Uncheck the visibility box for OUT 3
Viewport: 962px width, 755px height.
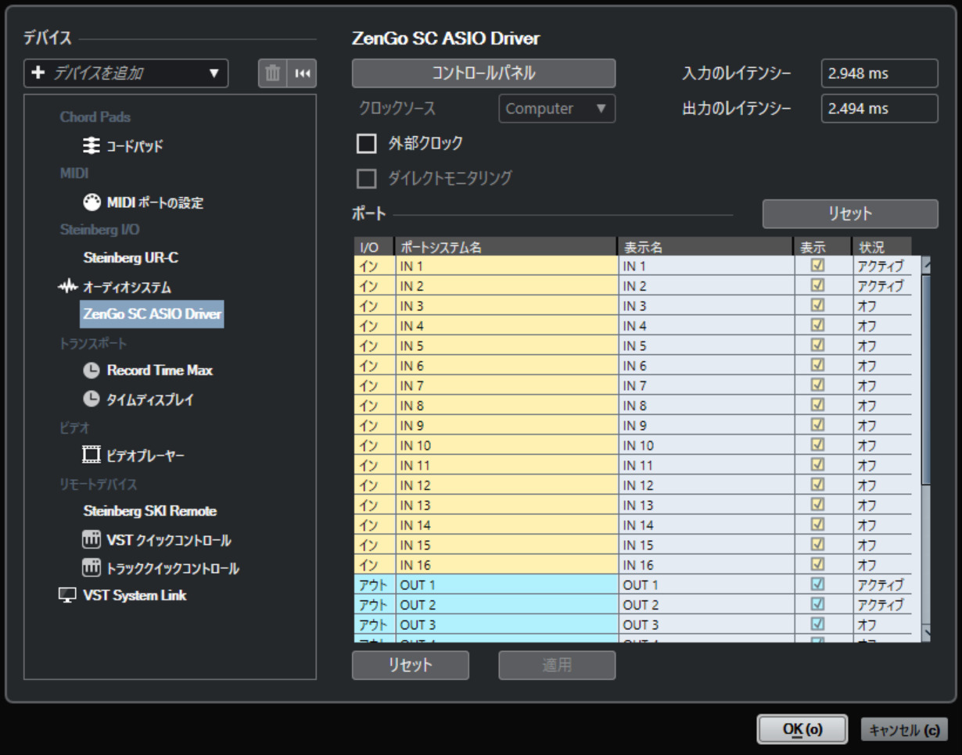818,624
